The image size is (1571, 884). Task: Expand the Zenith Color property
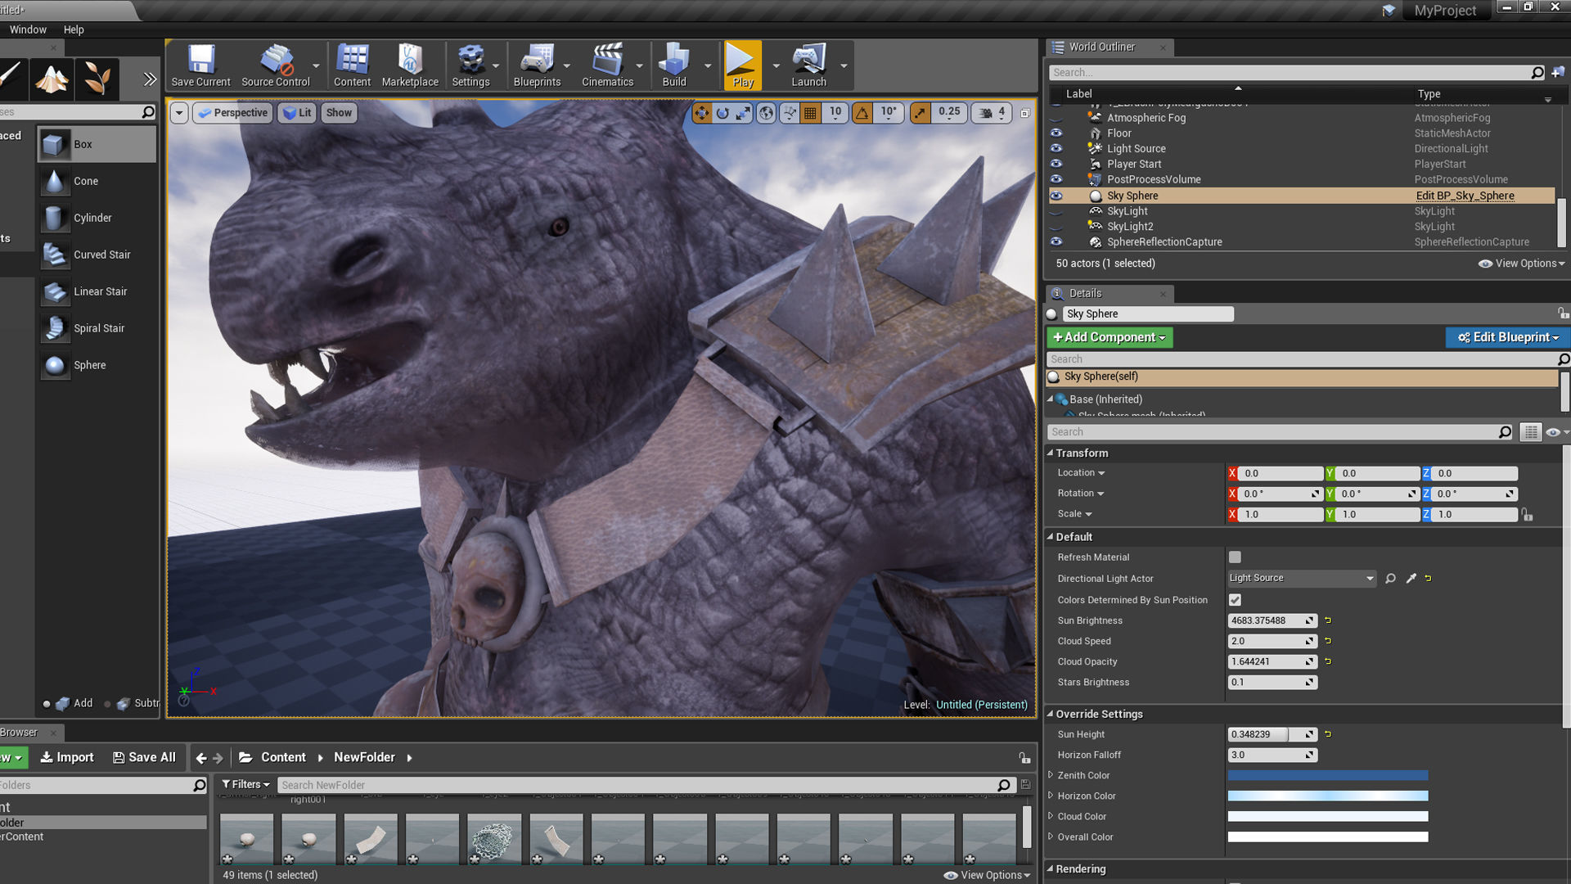(x=1051, y=775)
